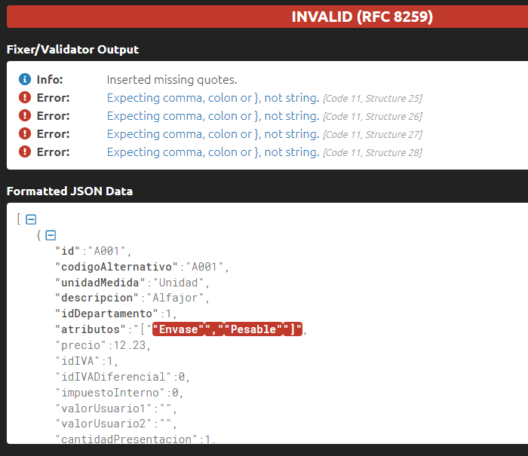Collapse the root array with its minus toggle

[x=31, y=219]
